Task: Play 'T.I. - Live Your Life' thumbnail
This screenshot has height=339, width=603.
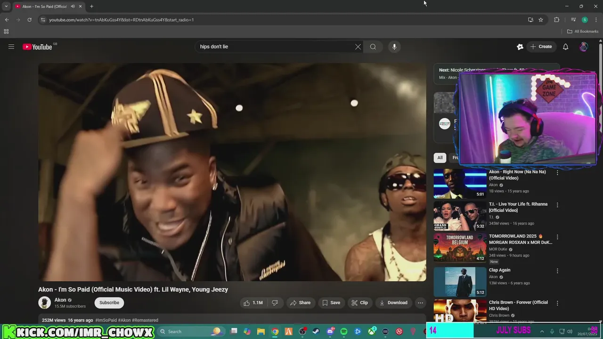Action: point(460,216)
